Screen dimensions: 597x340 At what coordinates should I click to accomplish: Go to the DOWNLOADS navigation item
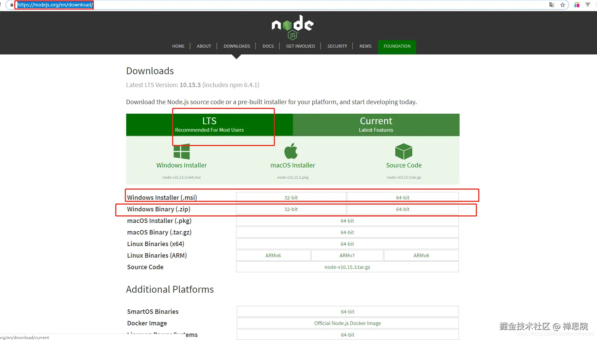[237, 46]
